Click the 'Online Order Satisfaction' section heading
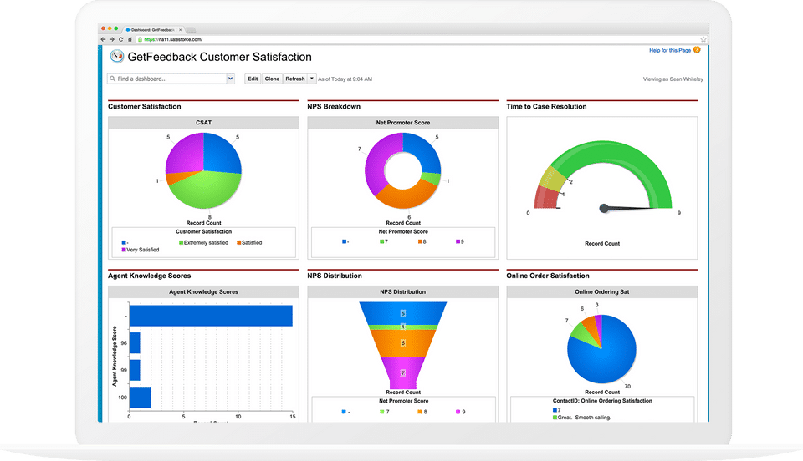Screen dimensions: 803x461 pyautogui.click(x=548, y=276)
